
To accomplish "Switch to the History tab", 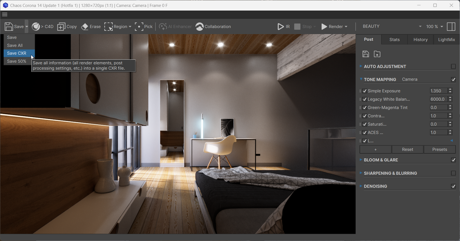I will point(421,40).
